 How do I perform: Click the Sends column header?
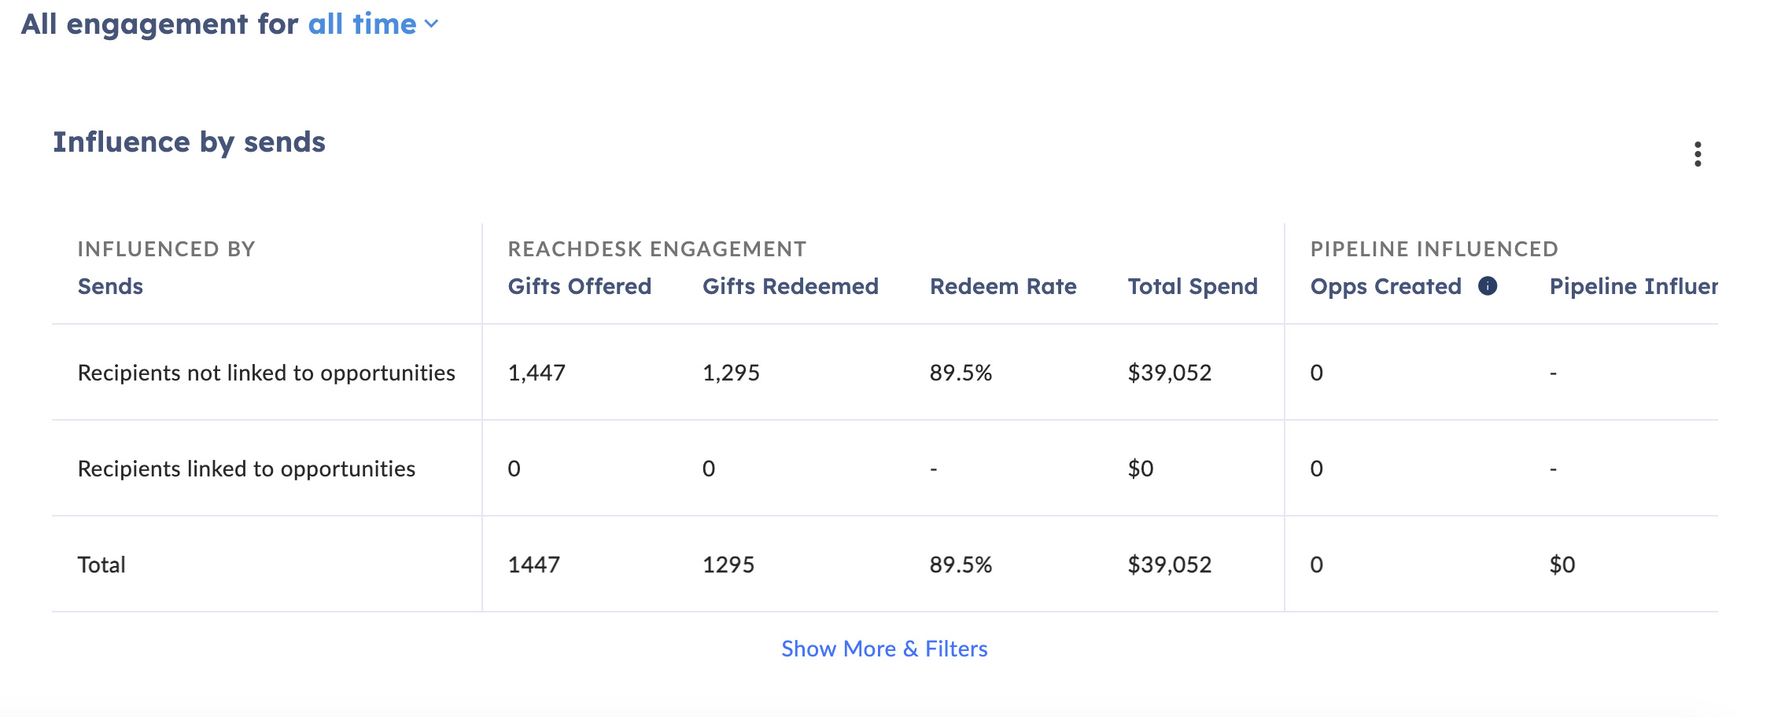tap(110, 286)
